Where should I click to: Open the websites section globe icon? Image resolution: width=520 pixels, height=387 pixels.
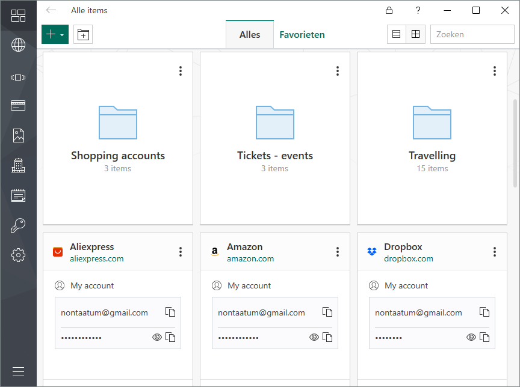[x=18, y=45]
